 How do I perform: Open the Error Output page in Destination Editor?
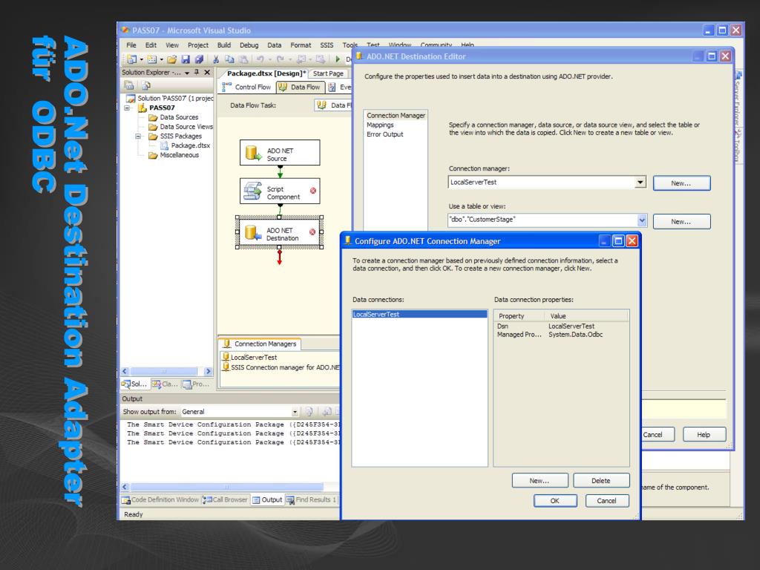(x=385, y=134)
